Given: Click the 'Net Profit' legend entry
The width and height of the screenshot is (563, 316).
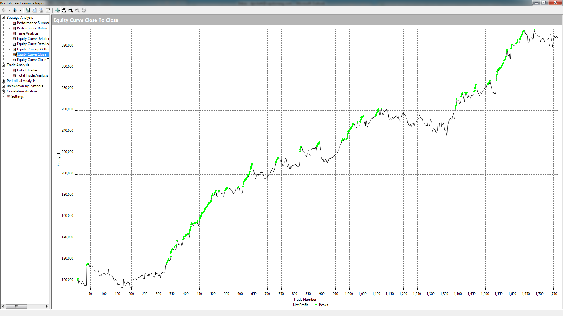Looking at the screenshot, I should pyautogui.click(x=297, y=305).
